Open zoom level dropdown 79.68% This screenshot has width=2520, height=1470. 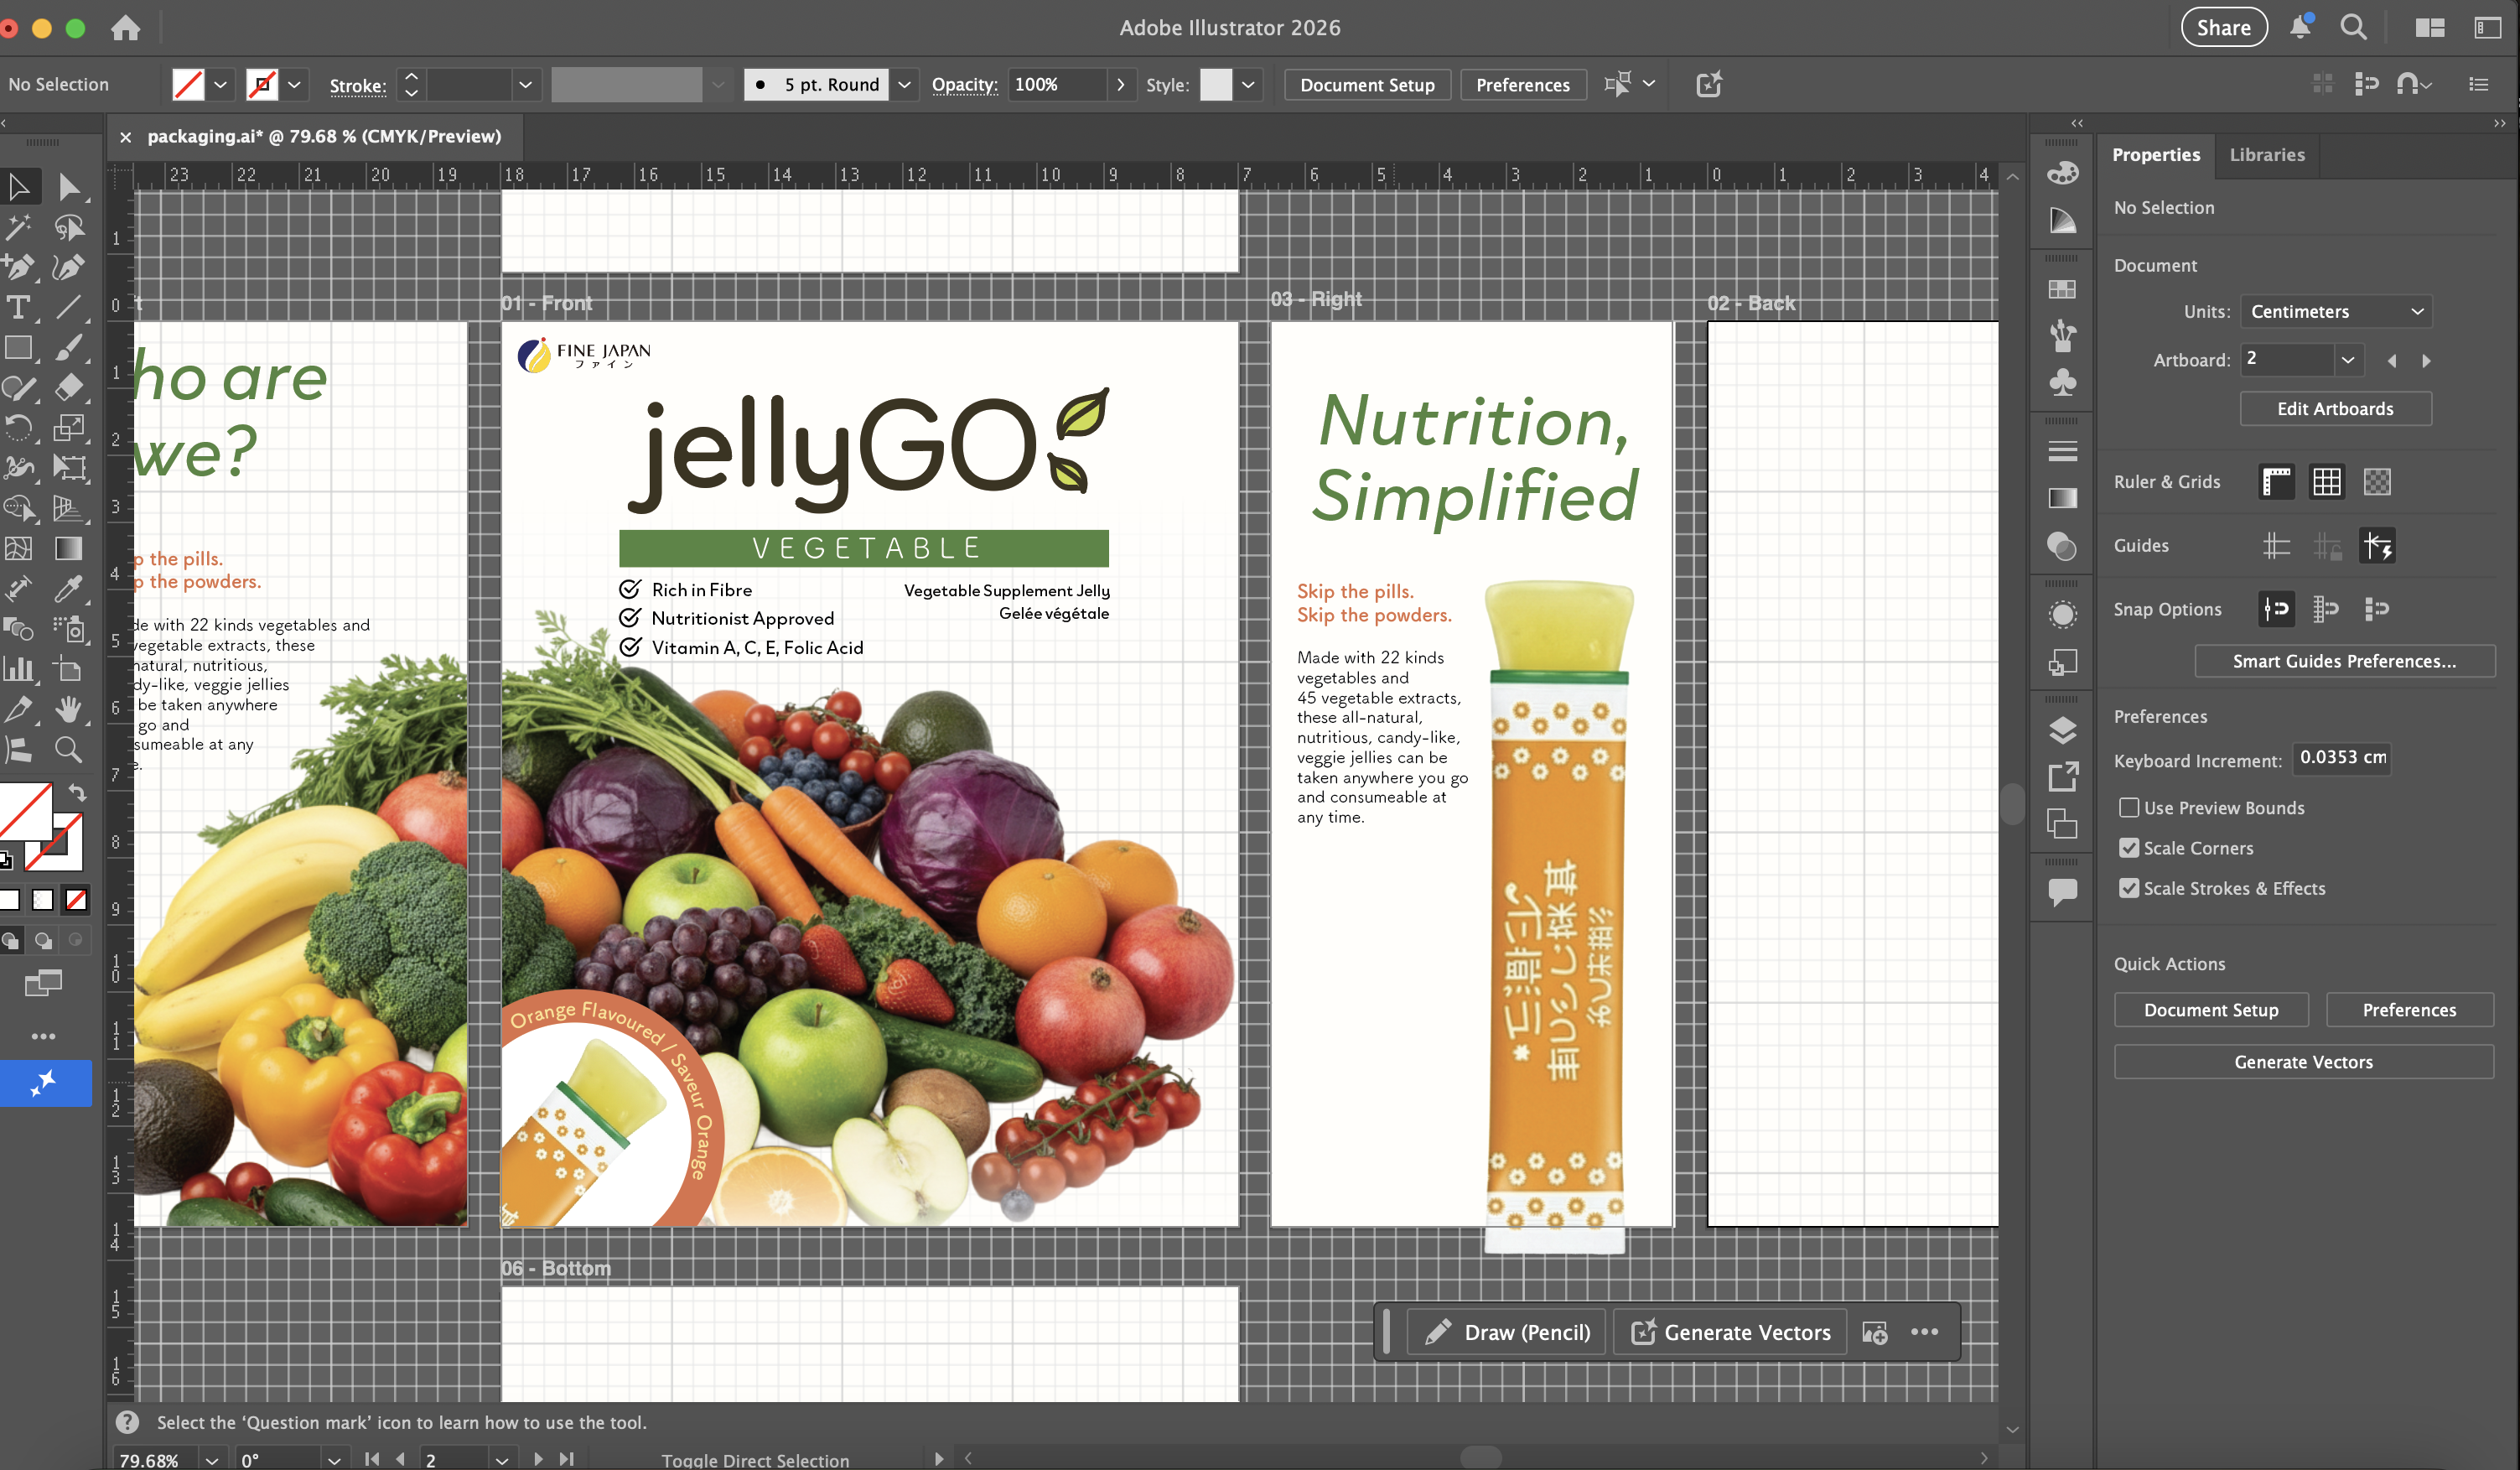pos(212,1459)
